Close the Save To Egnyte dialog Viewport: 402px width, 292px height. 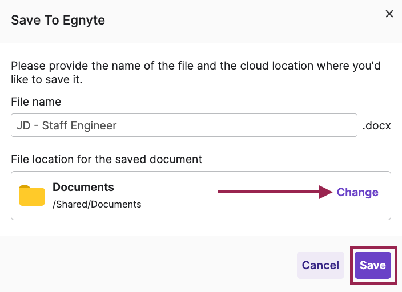(x=389, y=14)
